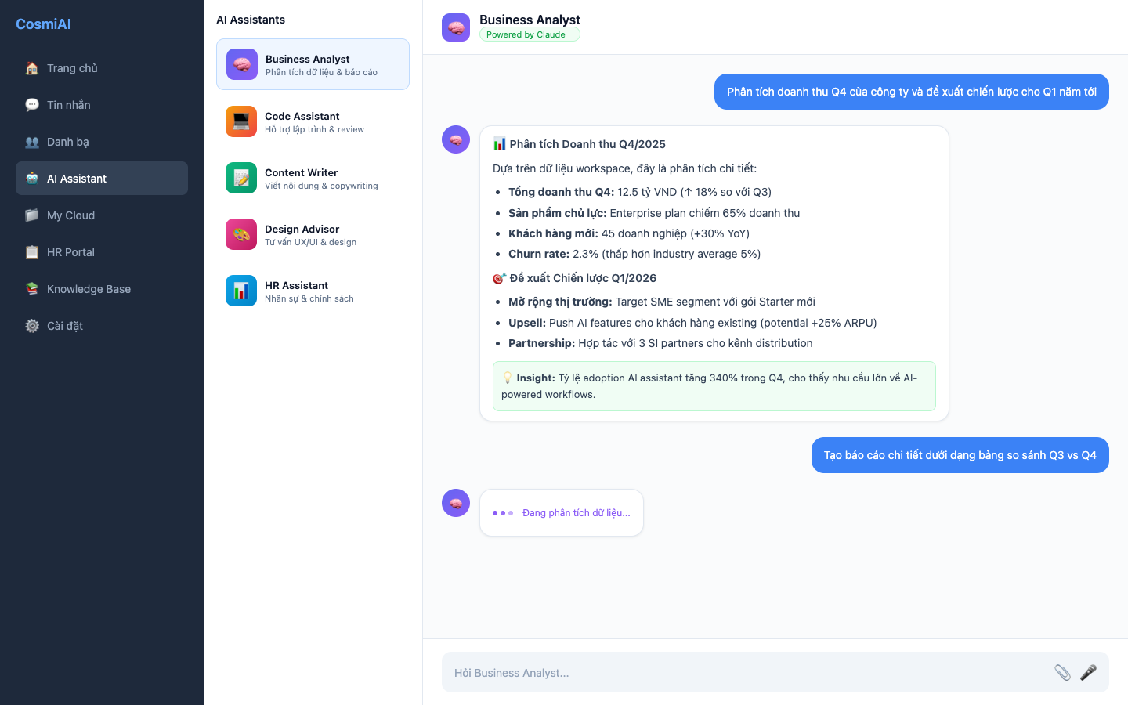Click the HR Assistant chart icon

click(x=241, y=291)
